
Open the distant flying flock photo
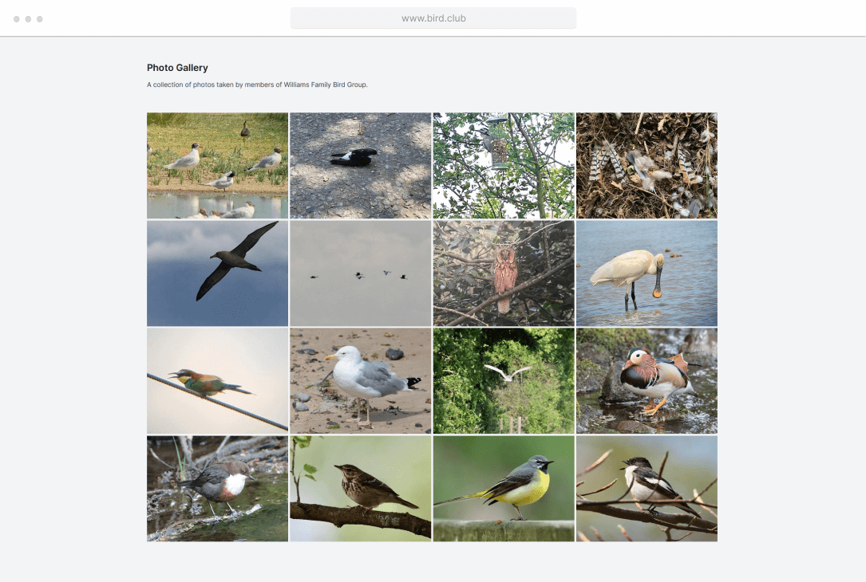coord(360,273)
